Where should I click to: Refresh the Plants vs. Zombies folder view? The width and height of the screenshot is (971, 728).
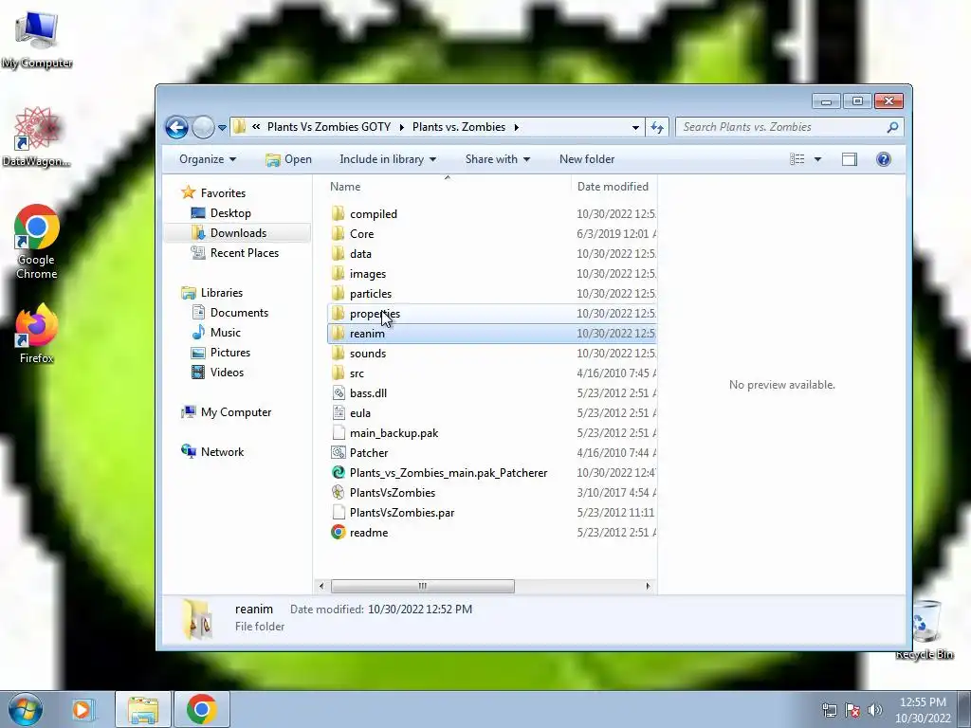coord(657,128)
